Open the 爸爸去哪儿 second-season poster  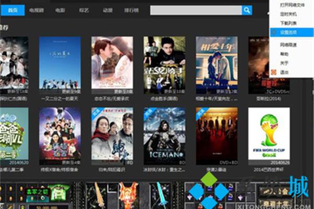(x=14, y=136)
